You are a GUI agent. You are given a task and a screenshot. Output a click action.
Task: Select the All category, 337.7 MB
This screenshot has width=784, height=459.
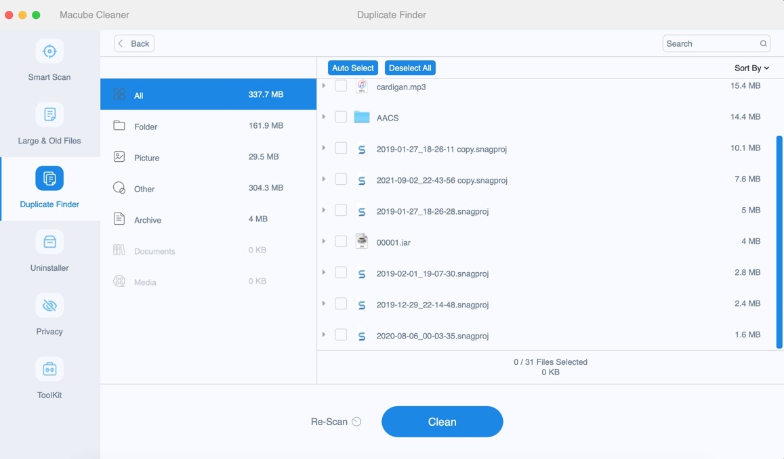209,94
